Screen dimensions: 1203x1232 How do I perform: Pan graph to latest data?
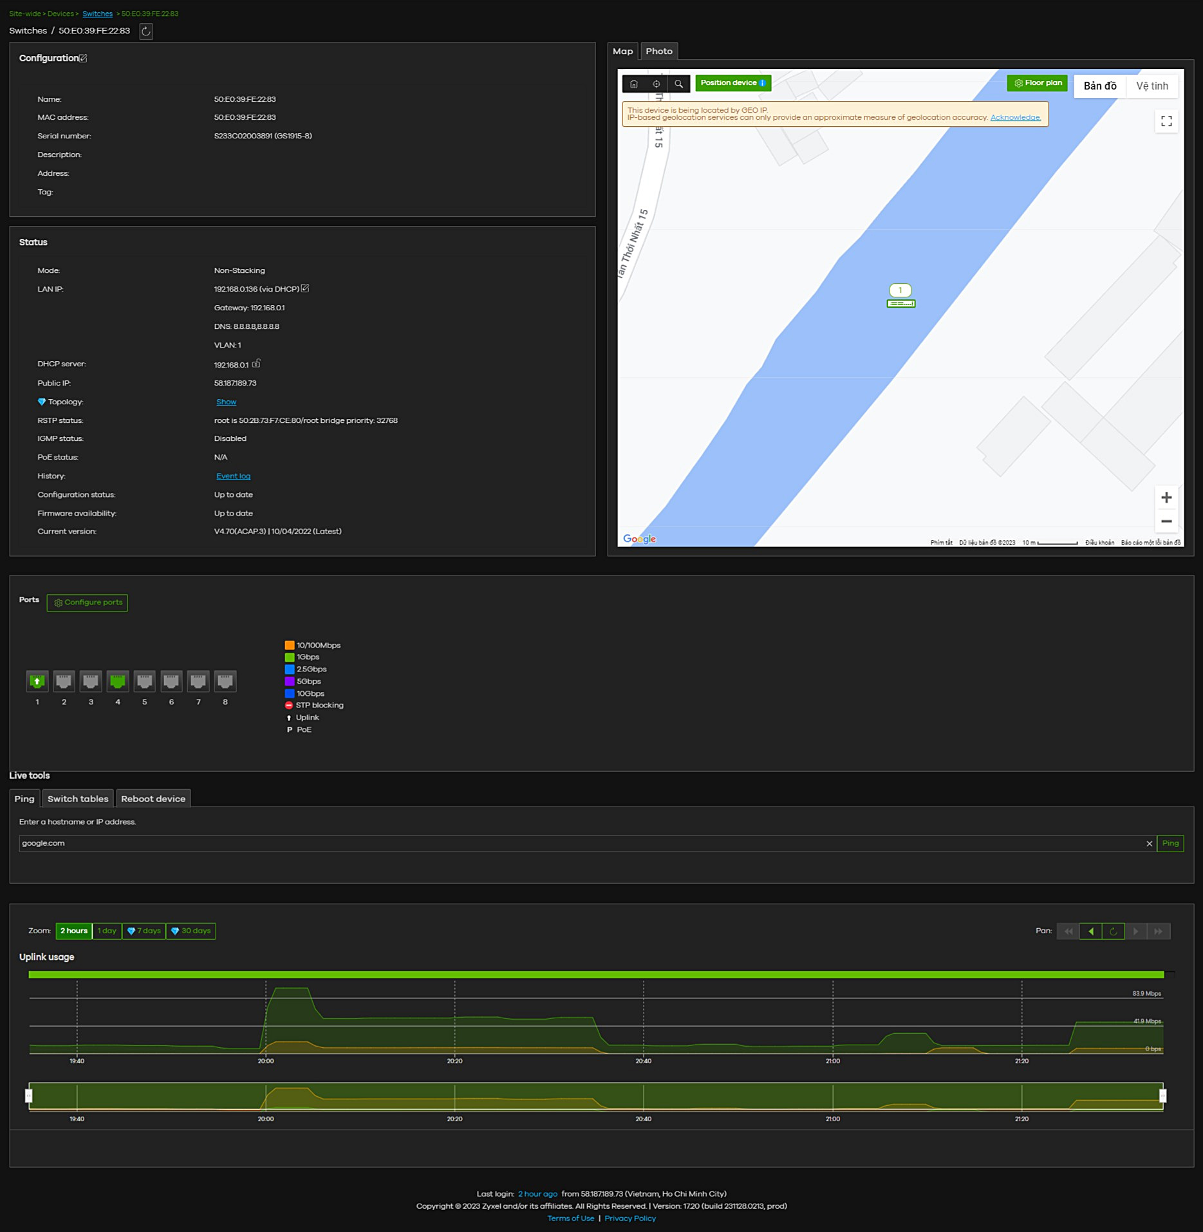1159,931
